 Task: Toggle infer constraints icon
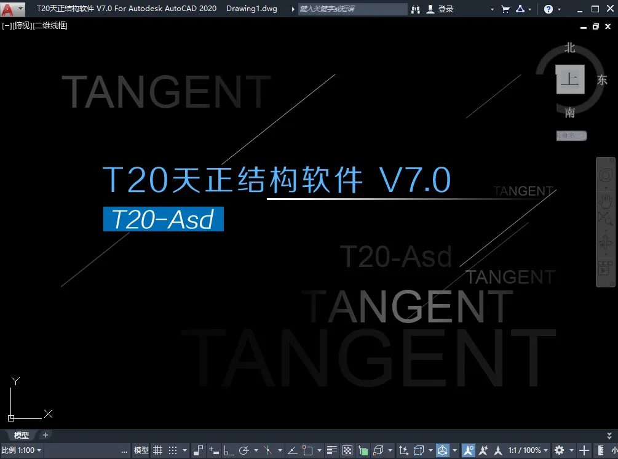point(199,450)
